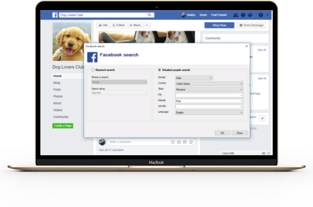Image resolution: width=313 pixels, height=207 pixels.
Task: Click the Write a comment field
Action: pyautogui.click(x=139, y=142)
